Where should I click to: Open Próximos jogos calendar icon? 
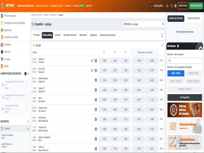click(2, 16)
